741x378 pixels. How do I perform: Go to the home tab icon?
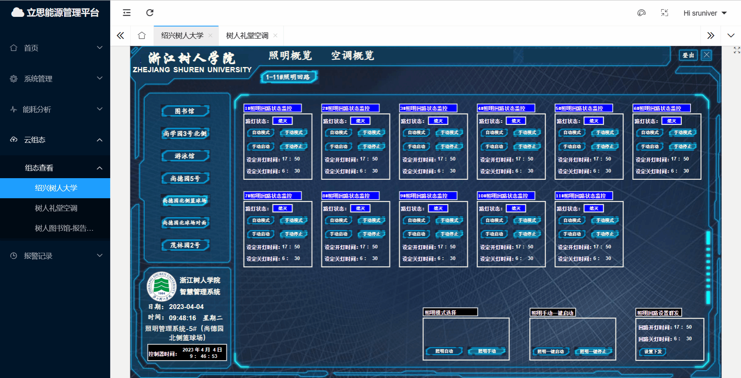(x=142, y=36)
